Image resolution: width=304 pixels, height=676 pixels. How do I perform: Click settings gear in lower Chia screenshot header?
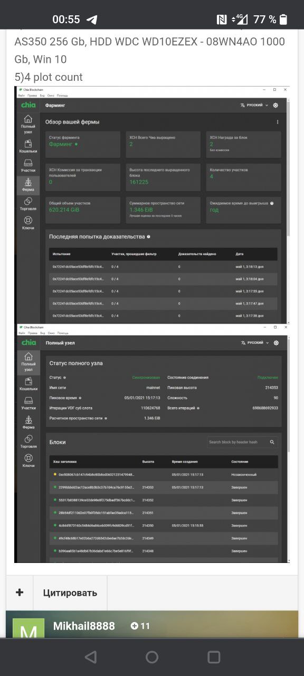tap(275, 343)
